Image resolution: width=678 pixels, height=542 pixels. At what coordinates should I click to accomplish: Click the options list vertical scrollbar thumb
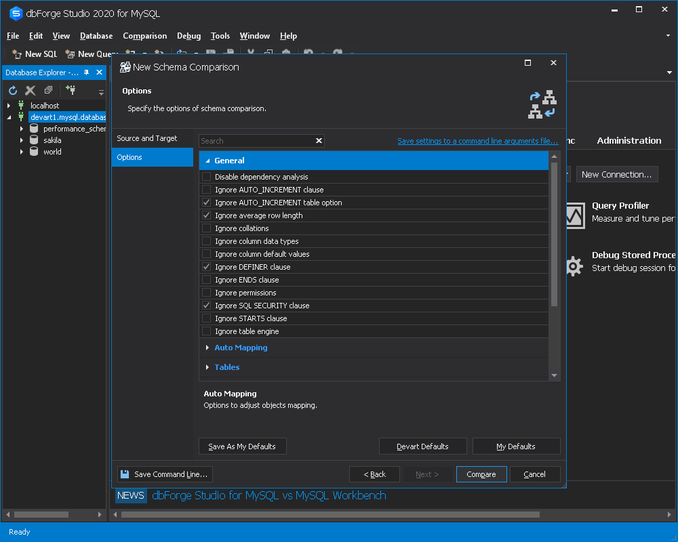pyautogui.click(x=554, y=234)
